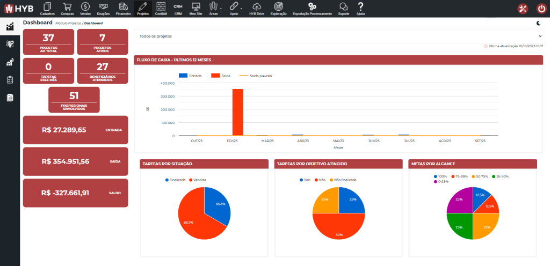550x266 pixels.
Task: Open the Compras shopping cart icon
Action: click(67, 8)
